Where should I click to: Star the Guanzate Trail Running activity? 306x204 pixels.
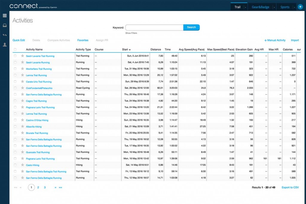tap(22, 152)
